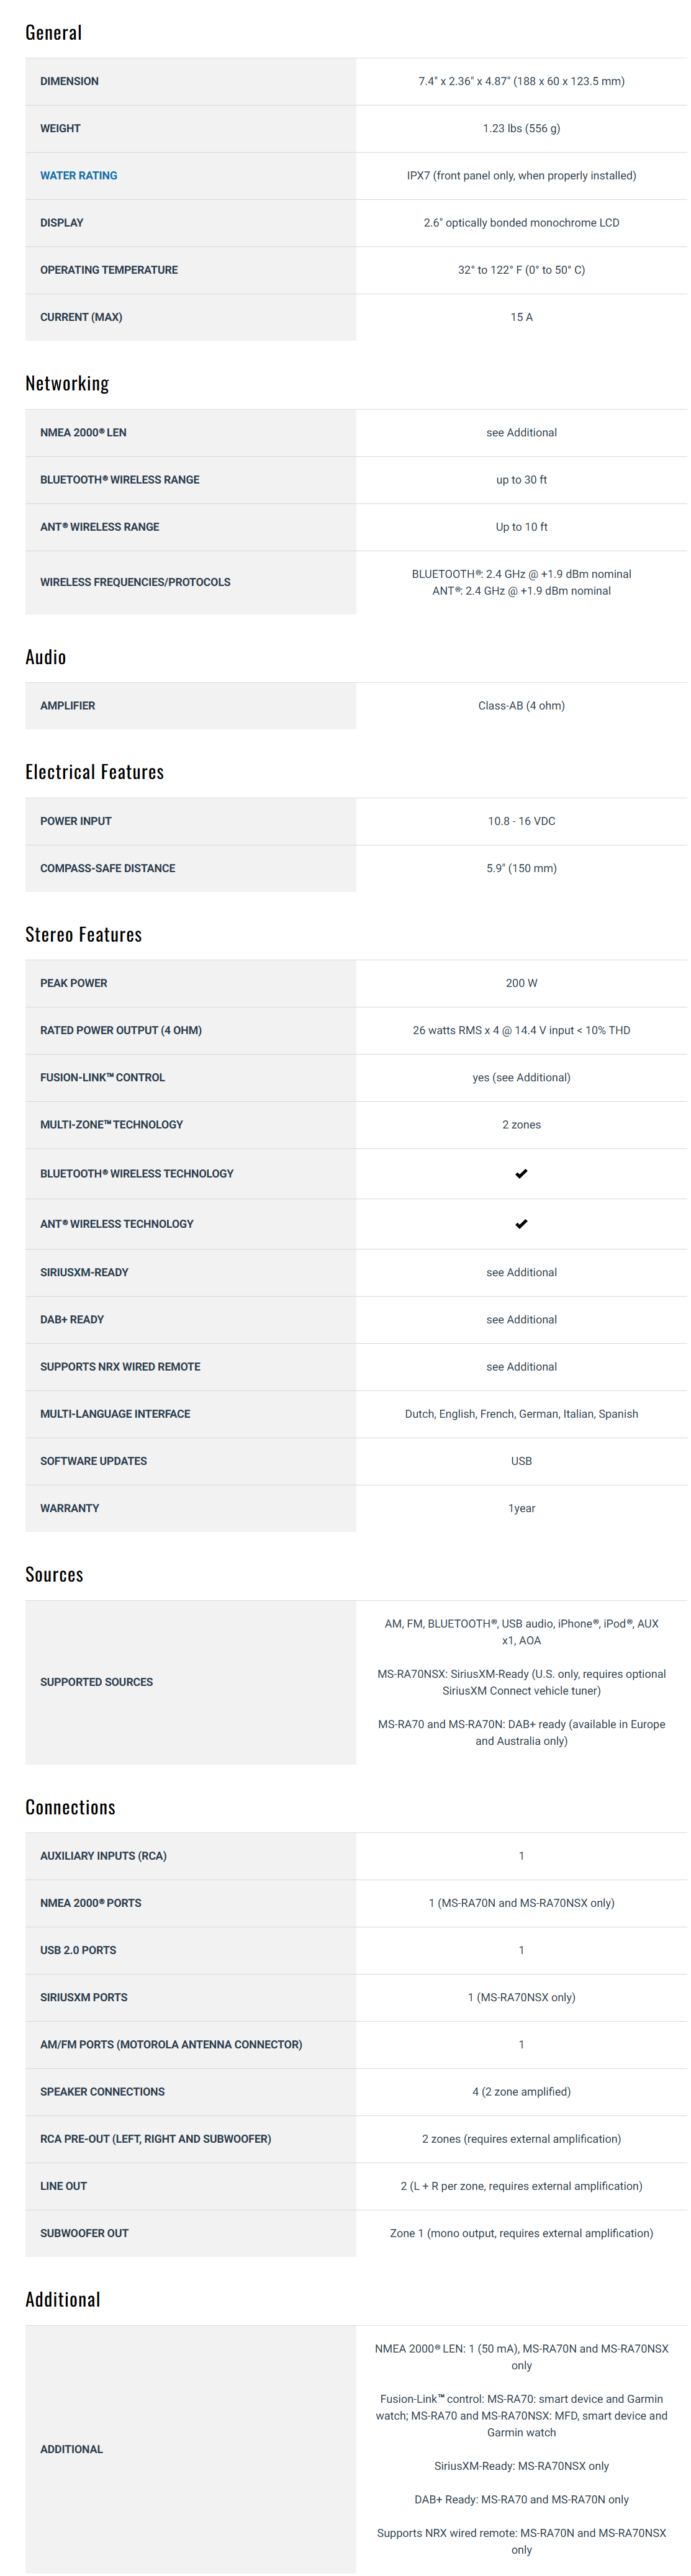Screen dimensions: 691x2576
Task: Select the Software Updates USB value
Action: point(521,1461)
